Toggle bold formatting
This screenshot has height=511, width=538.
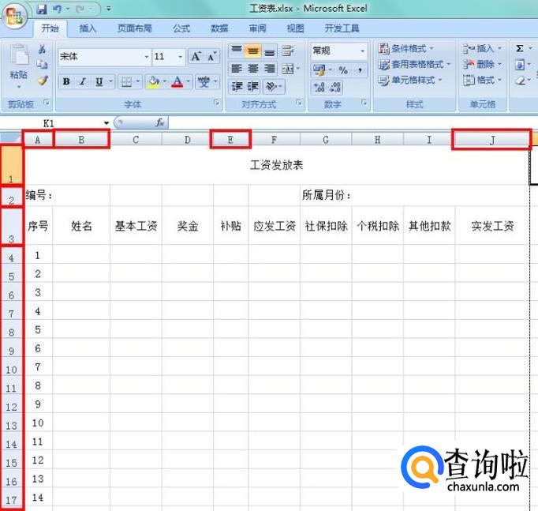point(66,81)
